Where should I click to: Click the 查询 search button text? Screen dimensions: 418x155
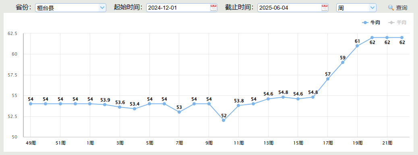coord(402,8)
